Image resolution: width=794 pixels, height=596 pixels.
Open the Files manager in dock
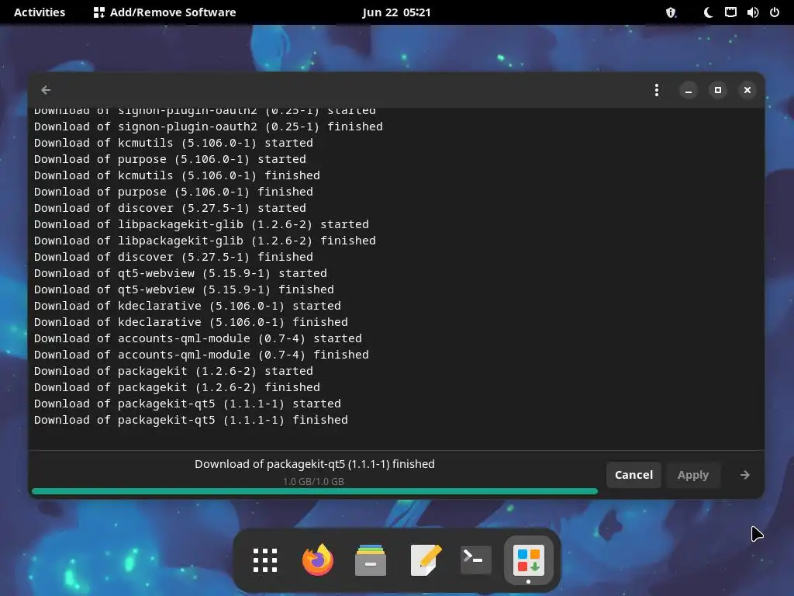coord(370,560)
